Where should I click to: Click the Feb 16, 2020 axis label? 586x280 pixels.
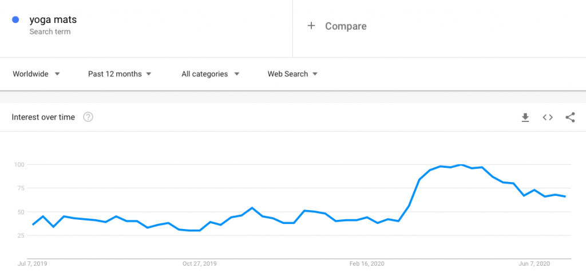367,264
